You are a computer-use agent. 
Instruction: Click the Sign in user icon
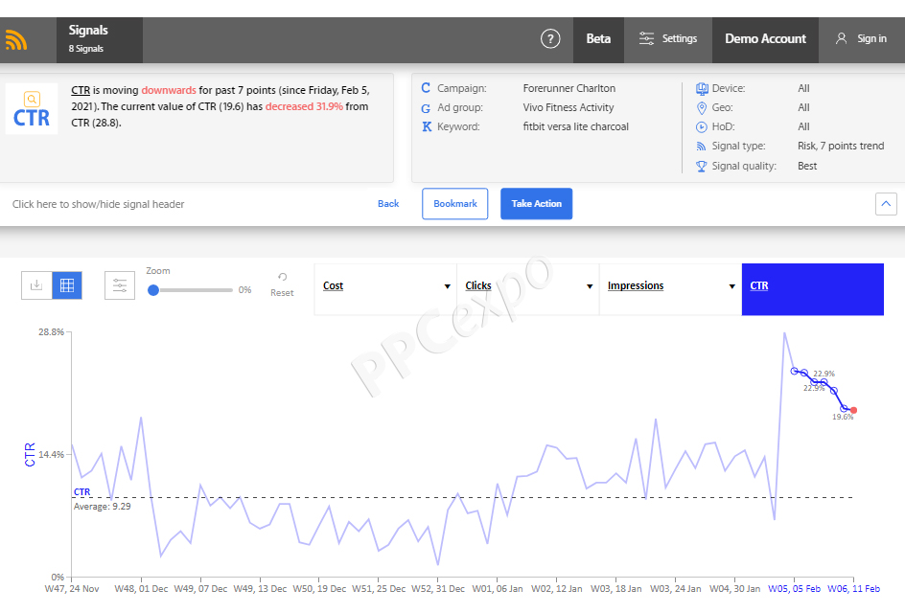842,39
